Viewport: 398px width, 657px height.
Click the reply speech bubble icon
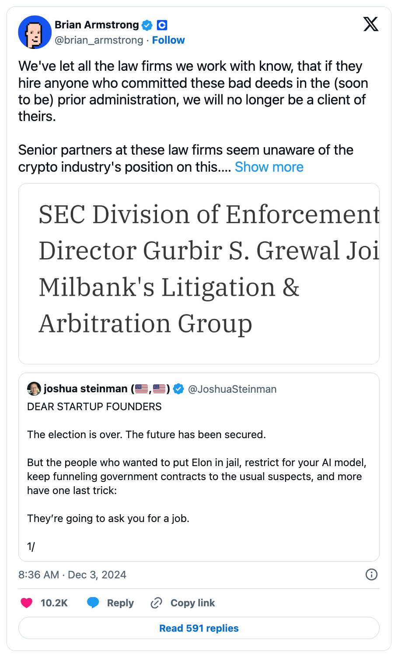(x=93, y=603)
